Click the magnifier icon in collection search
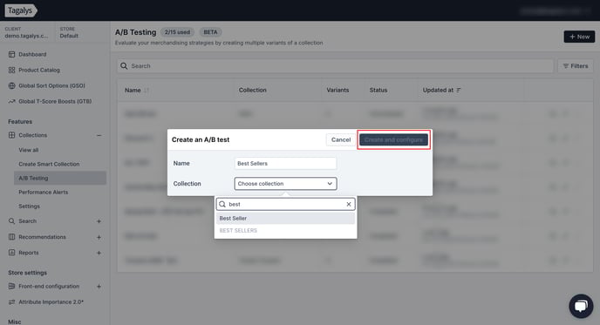This screenshot has height=325, width=600. tap(222, 204)
